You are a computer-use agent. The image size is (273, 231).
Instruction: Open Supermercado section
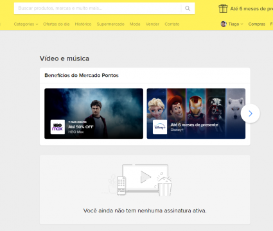coord(110,24)
